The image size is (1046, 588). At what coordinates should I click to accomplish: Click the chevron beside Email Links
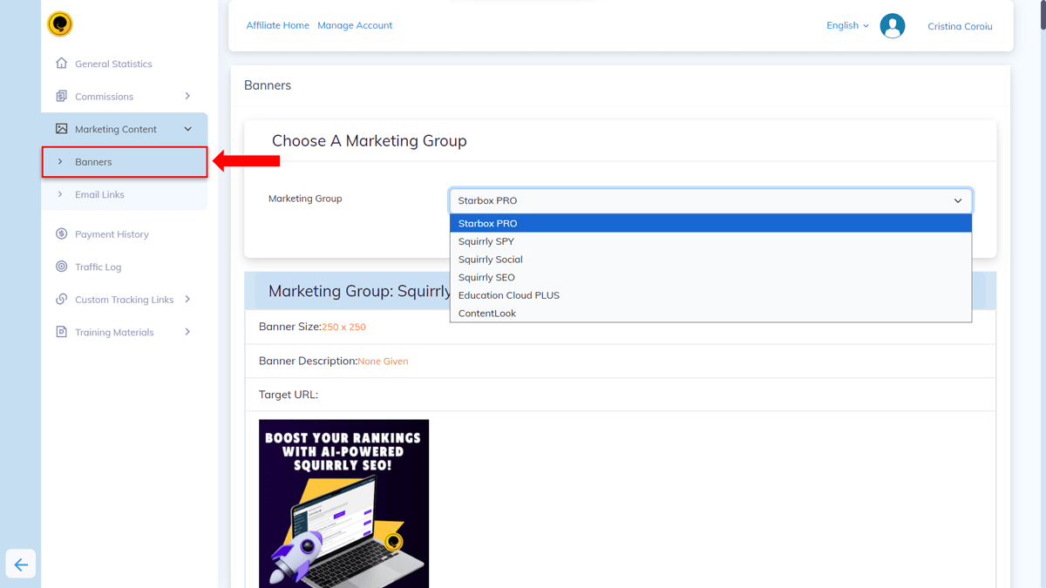[x=60, y=194]
